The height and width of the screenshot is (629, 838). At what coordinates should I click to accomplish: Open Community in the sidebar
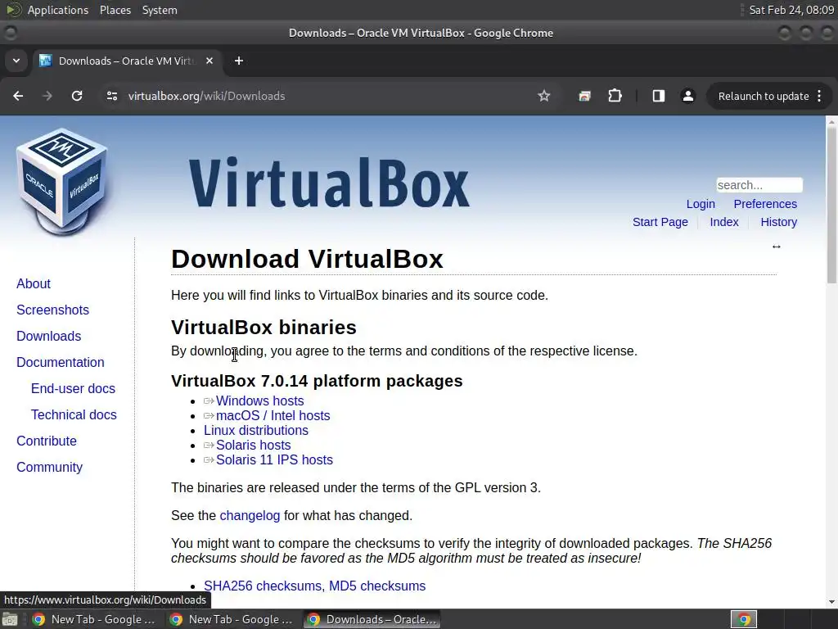coord(49,467)
